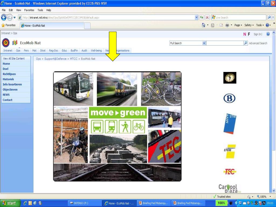The width and height of the screenshot is (276, 207).
Task: Click the MIVB STIB logo
Action: pos(230,123)
